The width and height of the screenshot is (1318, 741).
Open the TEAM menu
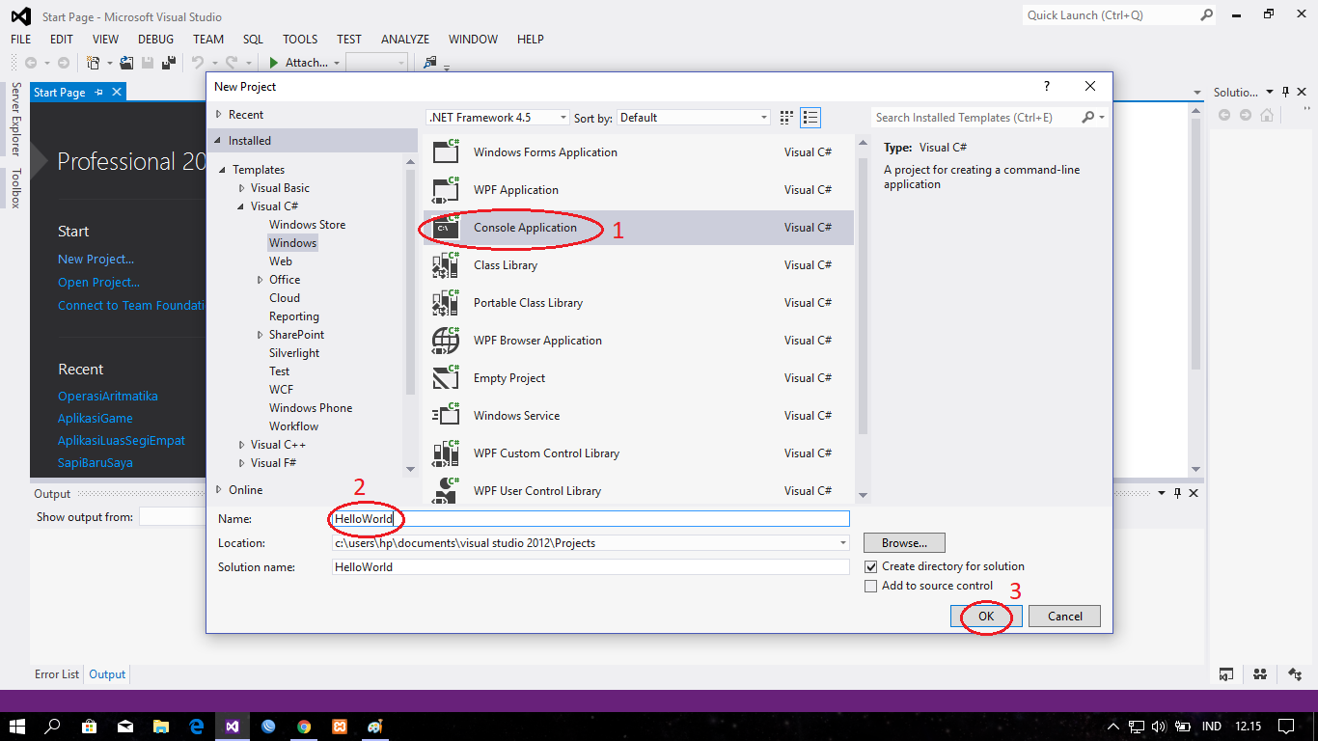click(x=207, y=39)
